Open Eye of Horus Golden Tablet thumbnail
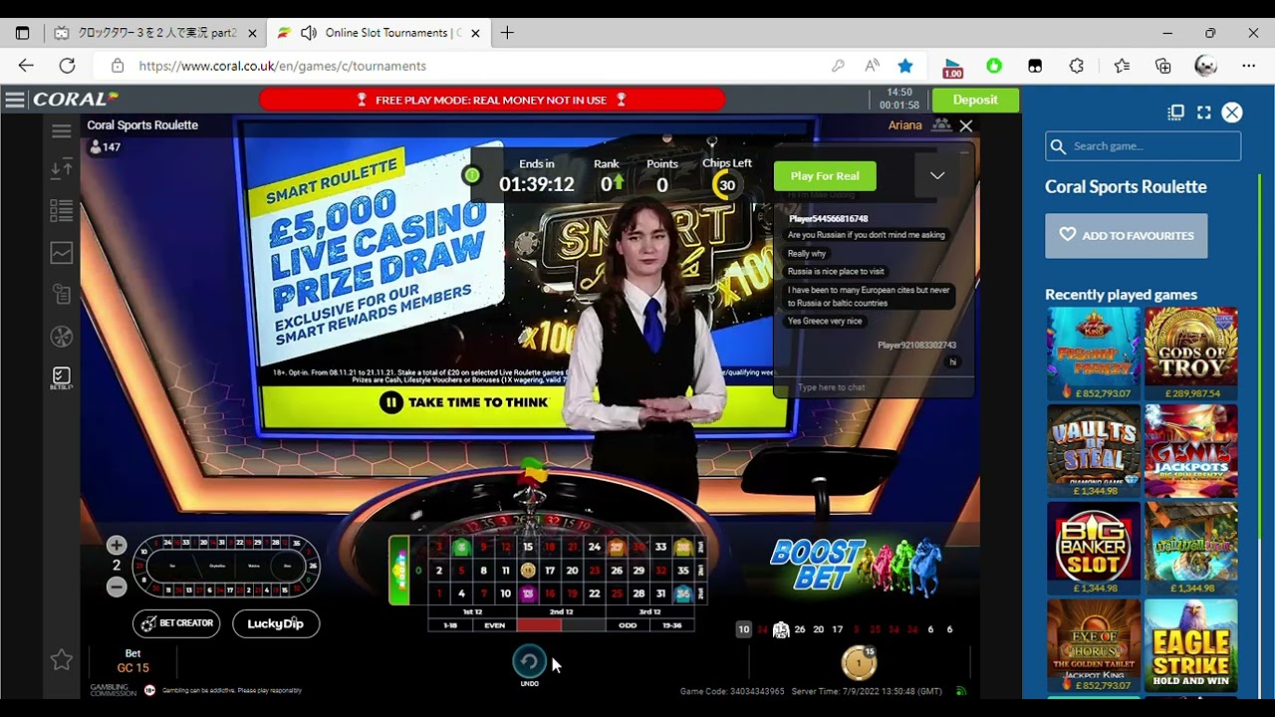The width and height of the screenshot is (1275, 717). point(1094,645)
